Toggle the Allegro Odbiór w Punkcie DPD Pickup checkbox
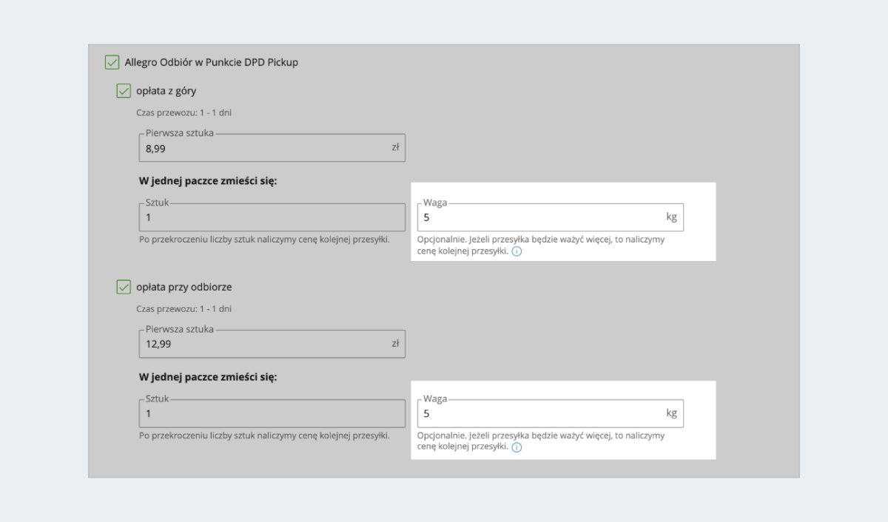 [112, 62]
